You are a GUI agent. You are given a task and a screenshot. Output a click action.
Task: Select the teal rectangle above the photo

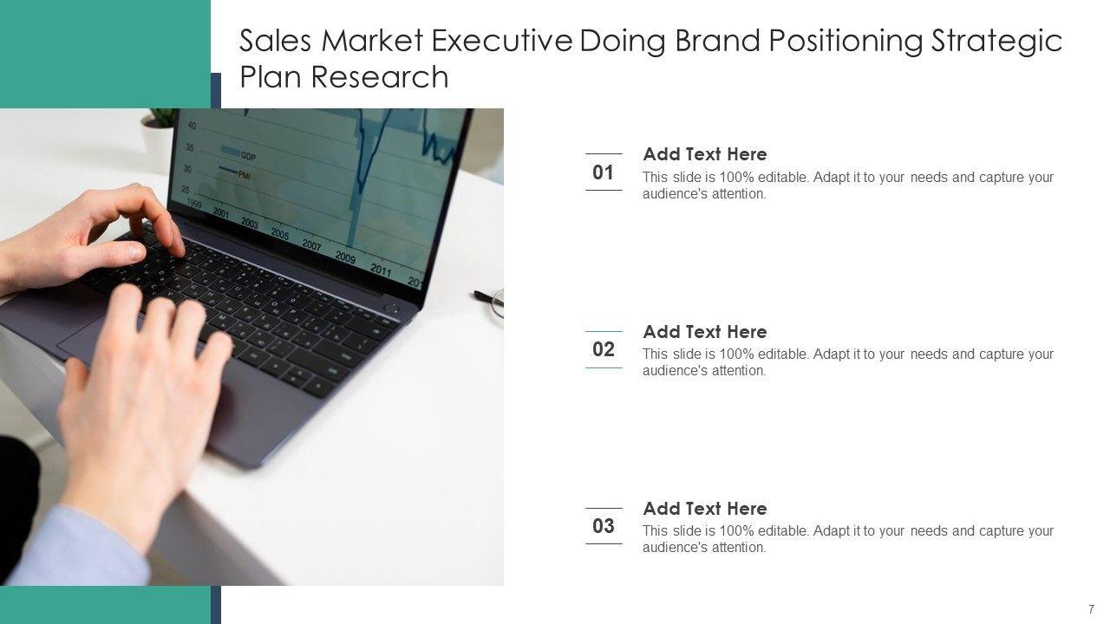(x=104, y=54)
